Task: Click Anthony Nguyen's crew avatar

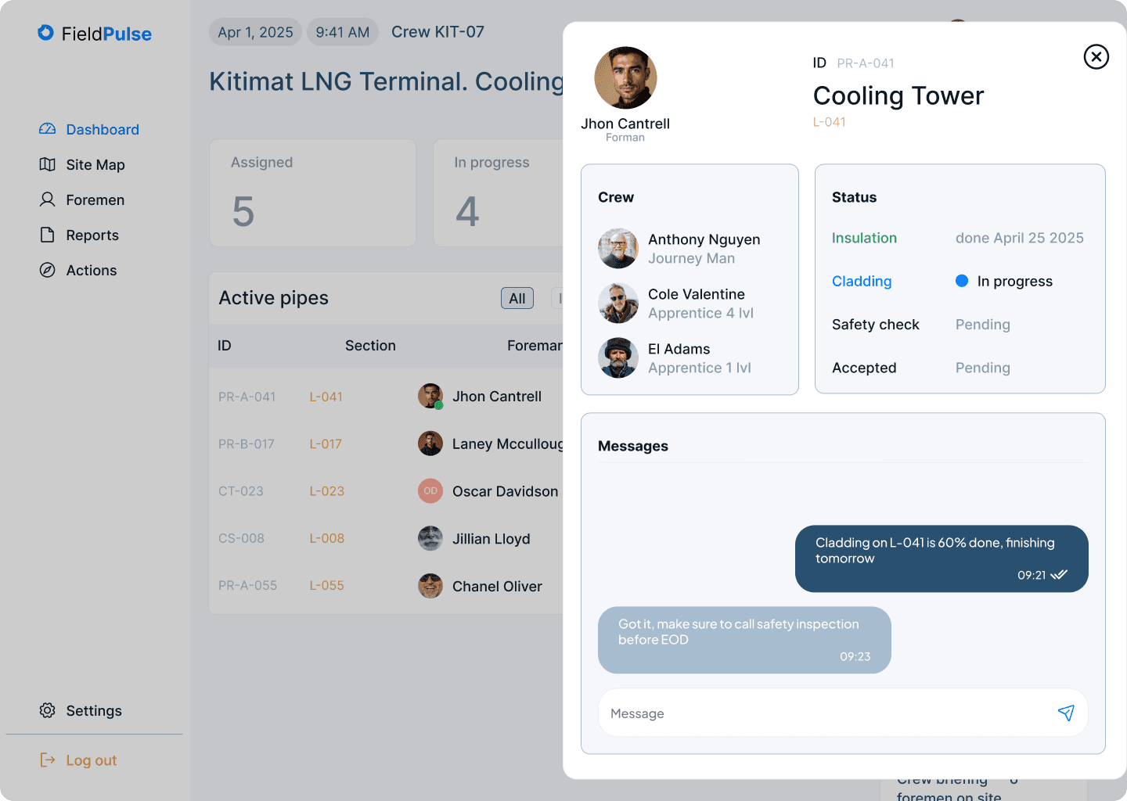Action: (618, 249)
